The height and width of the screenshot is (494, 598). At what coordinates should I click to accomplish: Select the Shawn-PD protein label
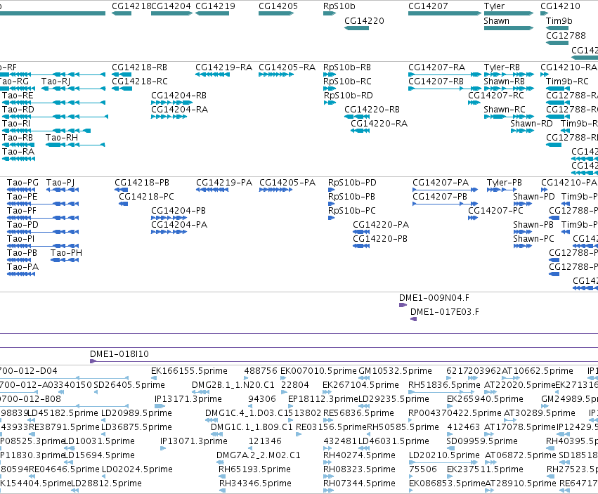[x=534, y=197]
